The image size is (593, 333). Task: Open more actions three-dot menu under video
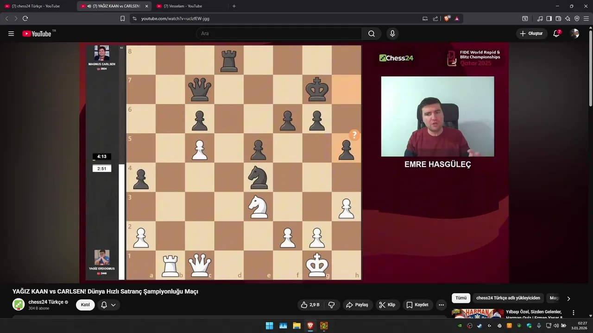click(x=441, y=305)
